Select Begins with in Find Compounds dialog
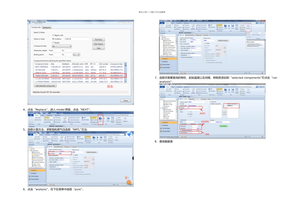 pos(58,35)
